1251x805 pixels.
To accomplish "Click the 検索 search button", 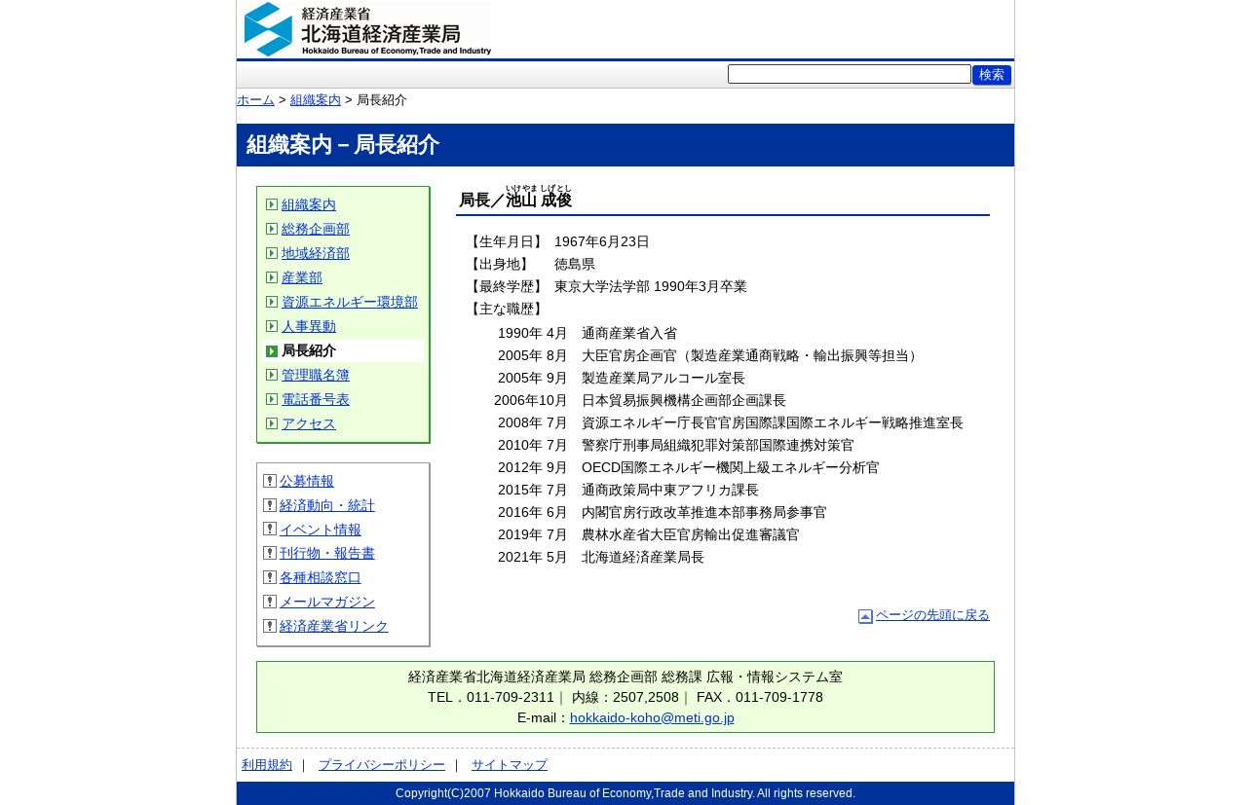I will click(x=992, y=75).
